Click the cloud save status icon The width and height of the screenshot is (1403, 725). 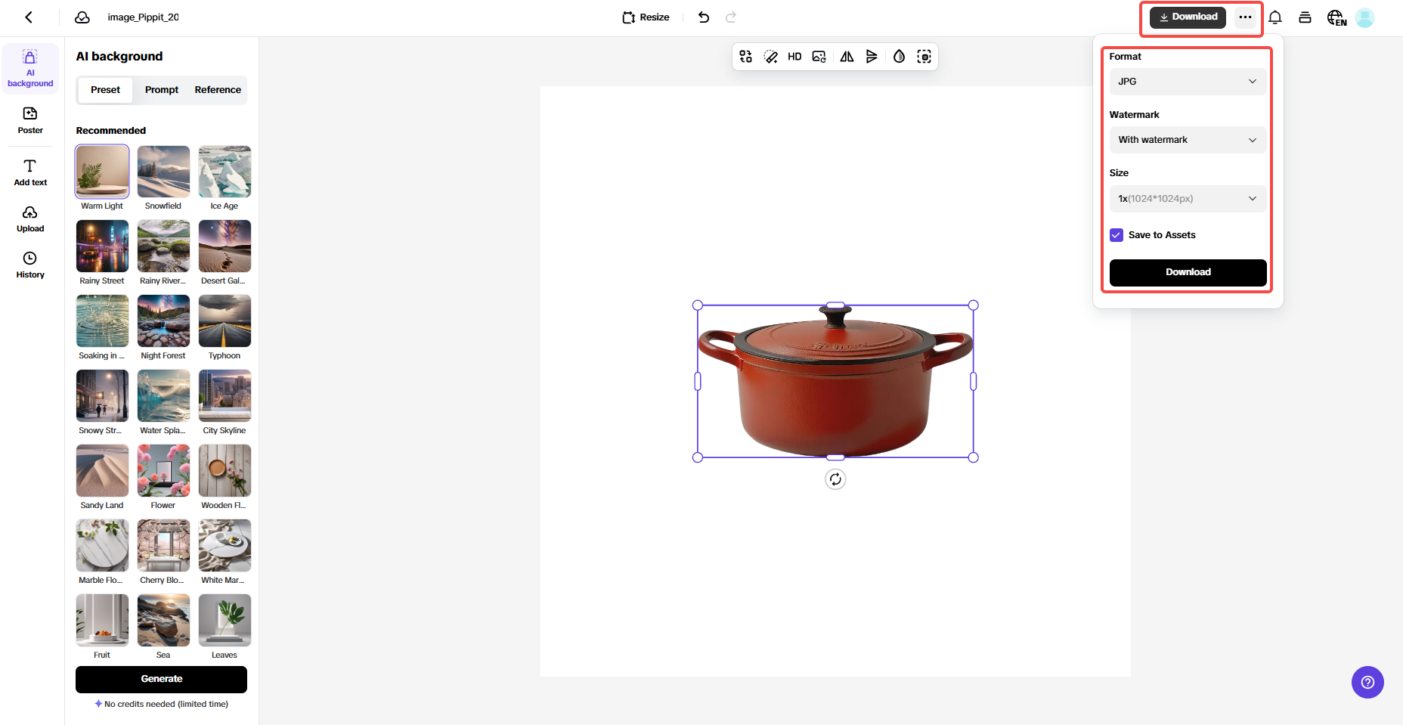click(x=82, y=17)
